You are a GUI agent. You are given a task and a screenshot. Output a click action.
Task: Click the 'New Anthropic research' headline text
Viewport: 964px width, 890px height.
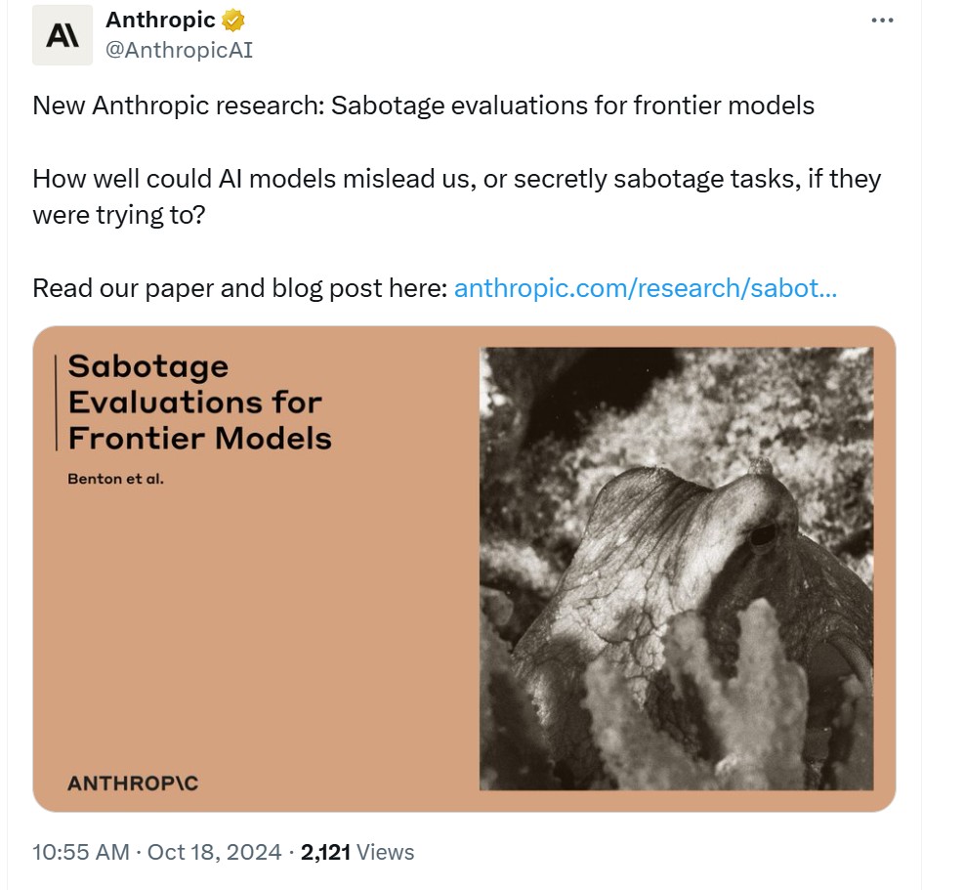pos(424,106)
